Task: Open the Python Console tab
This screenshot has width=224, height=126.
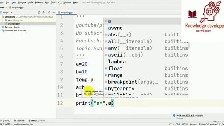Action: [x=37, y=121]
